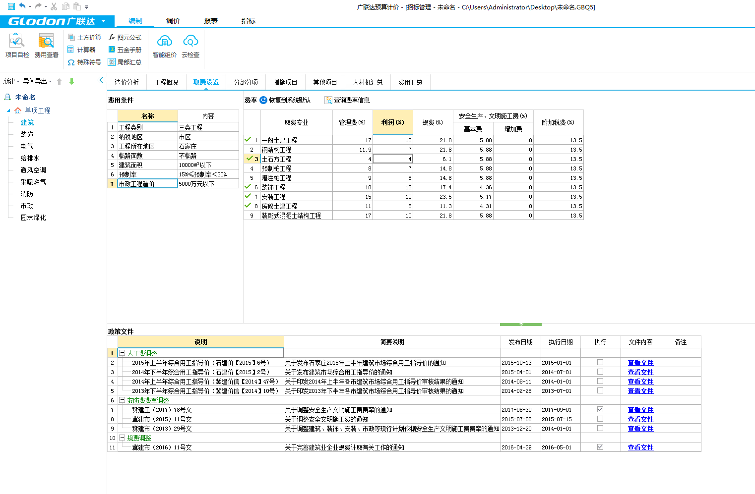Open quick access toolbar customize arrow
The image size is (755, 494).
click(x=86, y=7)
